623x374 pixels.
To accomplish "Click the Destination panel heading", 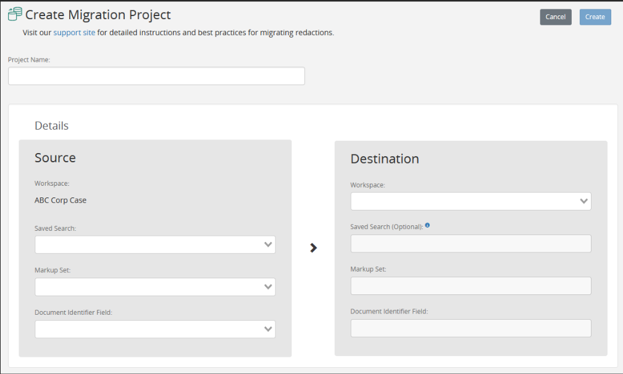I will tap(385, 159).
